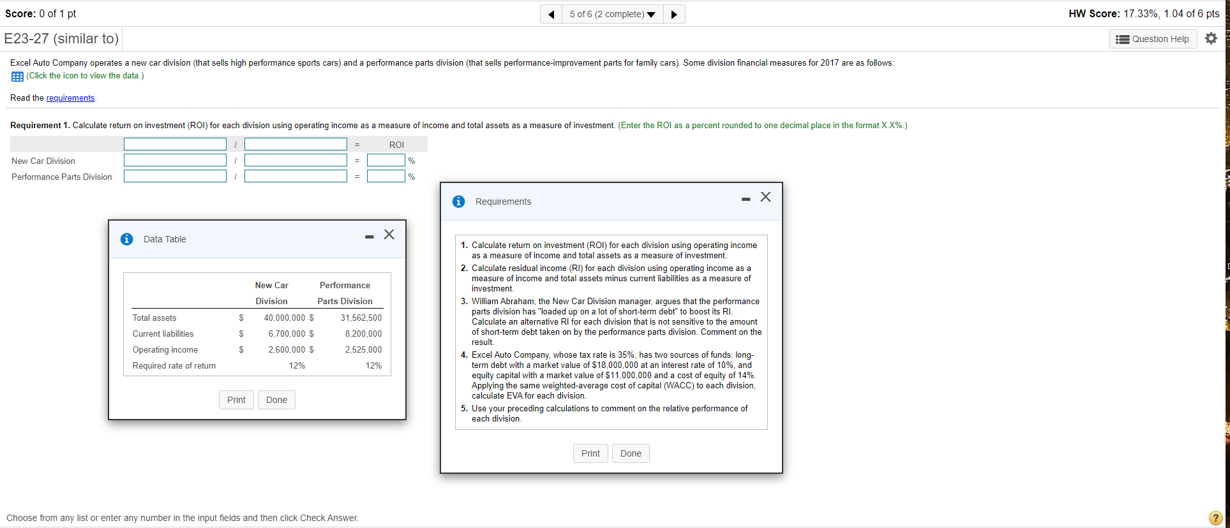Close the Requirements dialog
This screenshot has width=1230, height=528.
coord(765,197)
